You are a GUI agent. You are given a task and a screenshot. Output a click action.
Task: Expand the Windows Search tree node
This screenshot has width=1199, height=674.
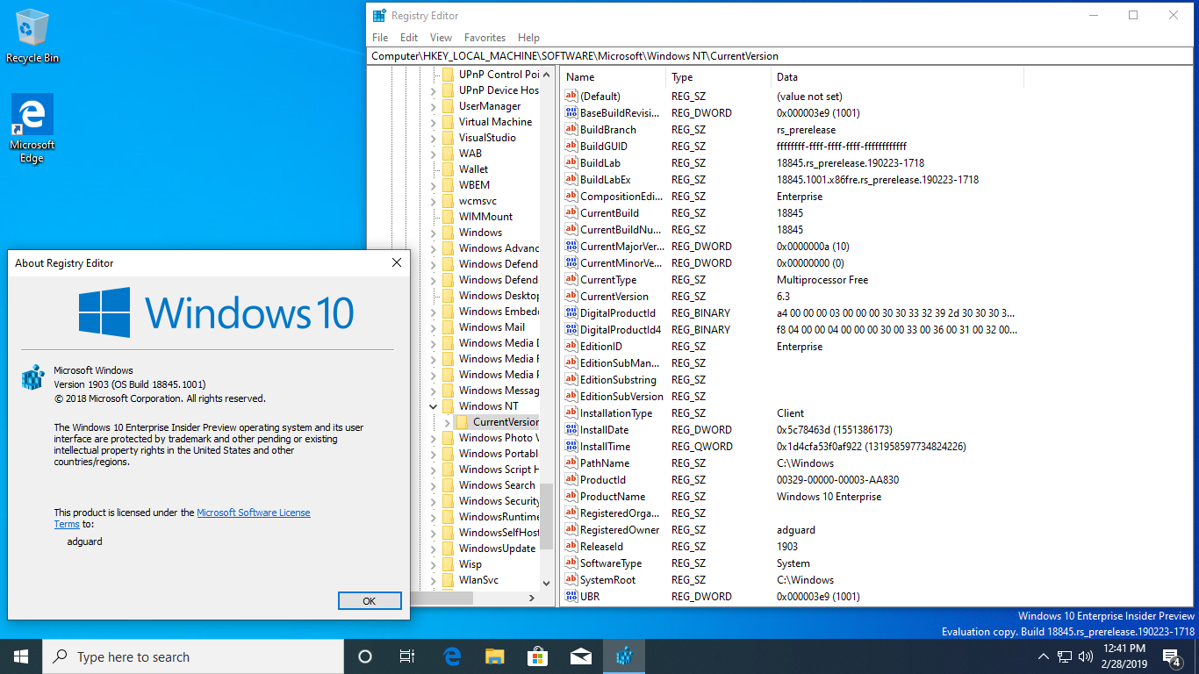coord(433,485)
